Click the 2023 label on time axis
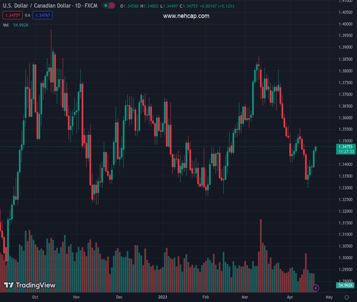The width and height of the screenshot is (357, 302). pos(162,297)
